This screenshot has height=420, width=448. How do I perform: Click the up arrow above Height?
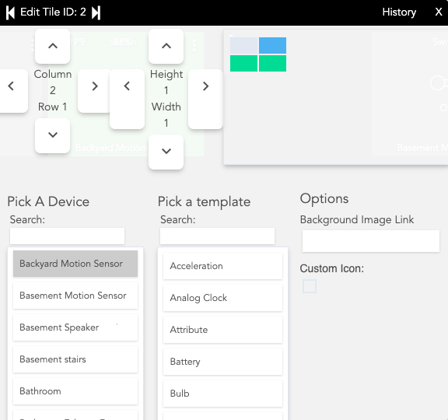click(166, 46)
